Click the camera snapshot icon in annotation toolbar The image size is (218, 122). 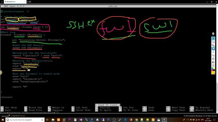(x=213, y=62)
